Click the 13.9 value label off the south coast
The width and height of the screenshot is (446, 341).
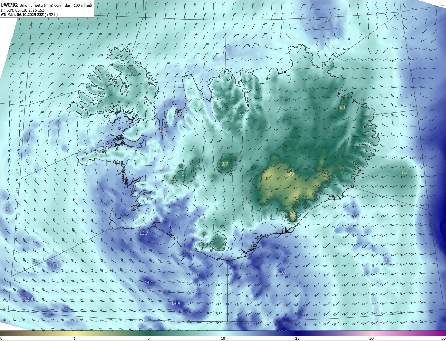pos(282,272)
